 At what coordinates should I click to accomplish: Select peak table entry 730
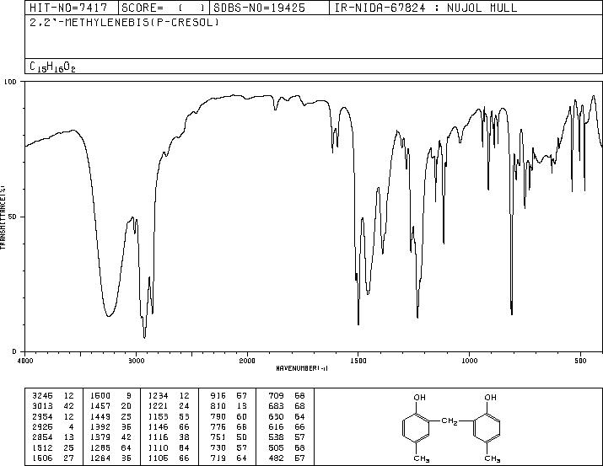[x=218, y=447]
